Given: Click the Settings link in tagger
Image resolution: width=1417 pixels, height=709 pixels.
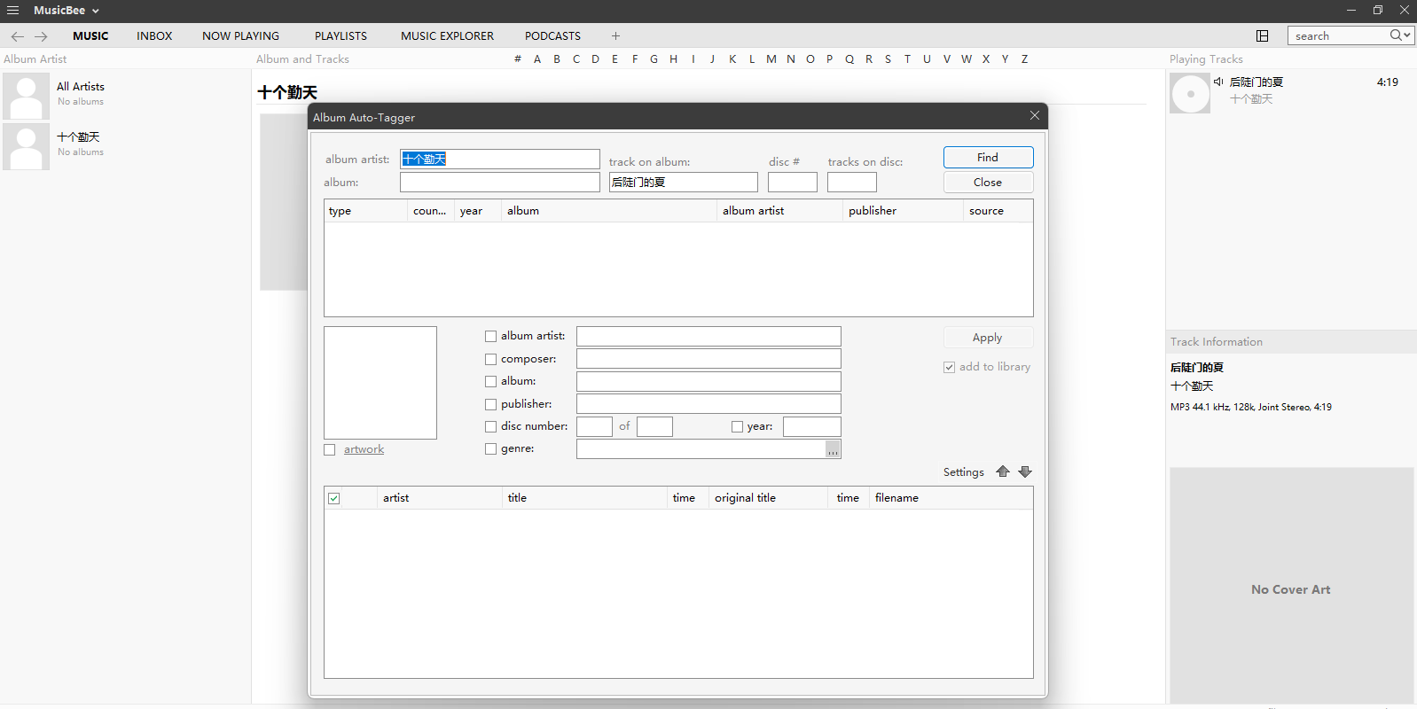Looking at the screenshot, I should click(x=963, y=472).
